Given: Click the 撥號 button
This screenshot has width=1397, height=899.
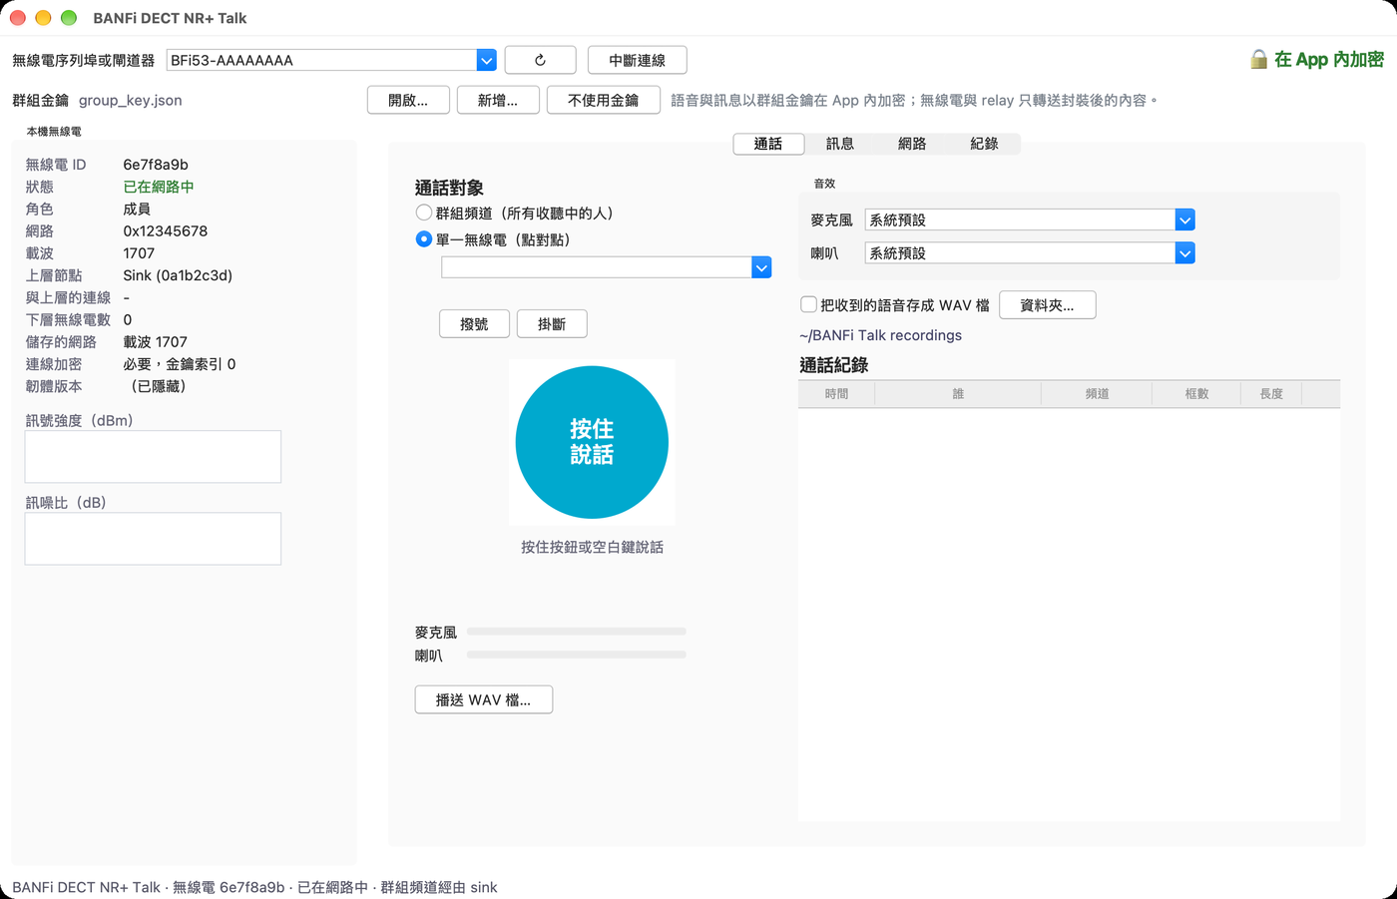Looking at the screenshot, I should tap(474, 324).
